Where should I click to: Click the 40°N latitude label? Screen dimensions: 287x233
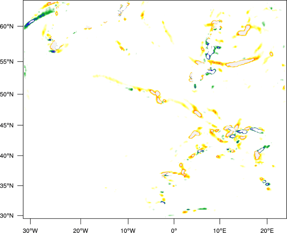7,156
